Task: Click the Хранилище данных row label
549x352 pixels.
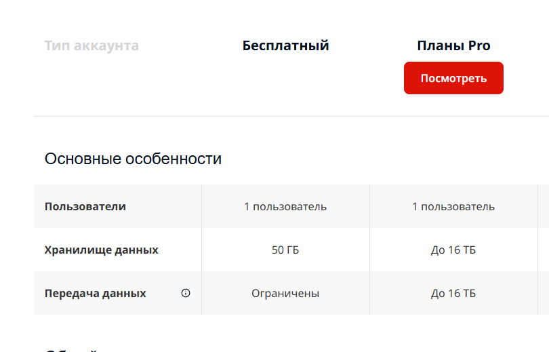Action: click(x=102, y=250)
